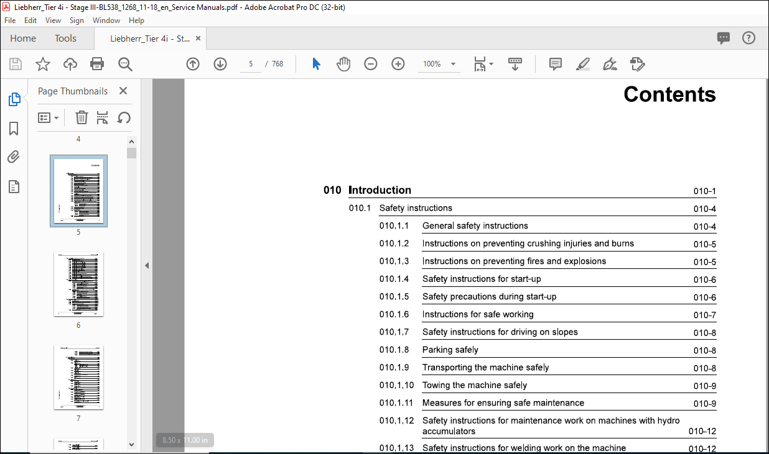Click the upload to cloud icon
This screenshot has height=454, width=769.
pos(70,64)
